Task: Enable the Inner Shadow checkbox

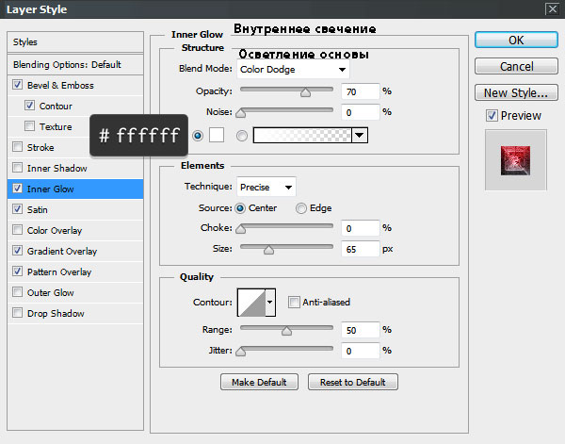Action: coord(17,168)
